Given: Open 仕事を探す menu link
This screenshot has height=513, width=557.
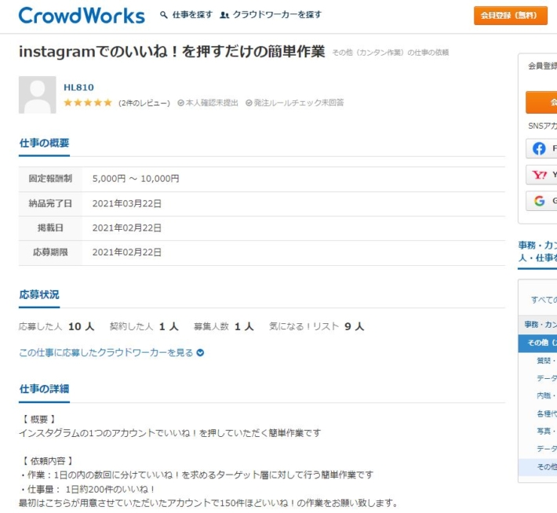Looking at the screenshot, I should tap(192, 15).
